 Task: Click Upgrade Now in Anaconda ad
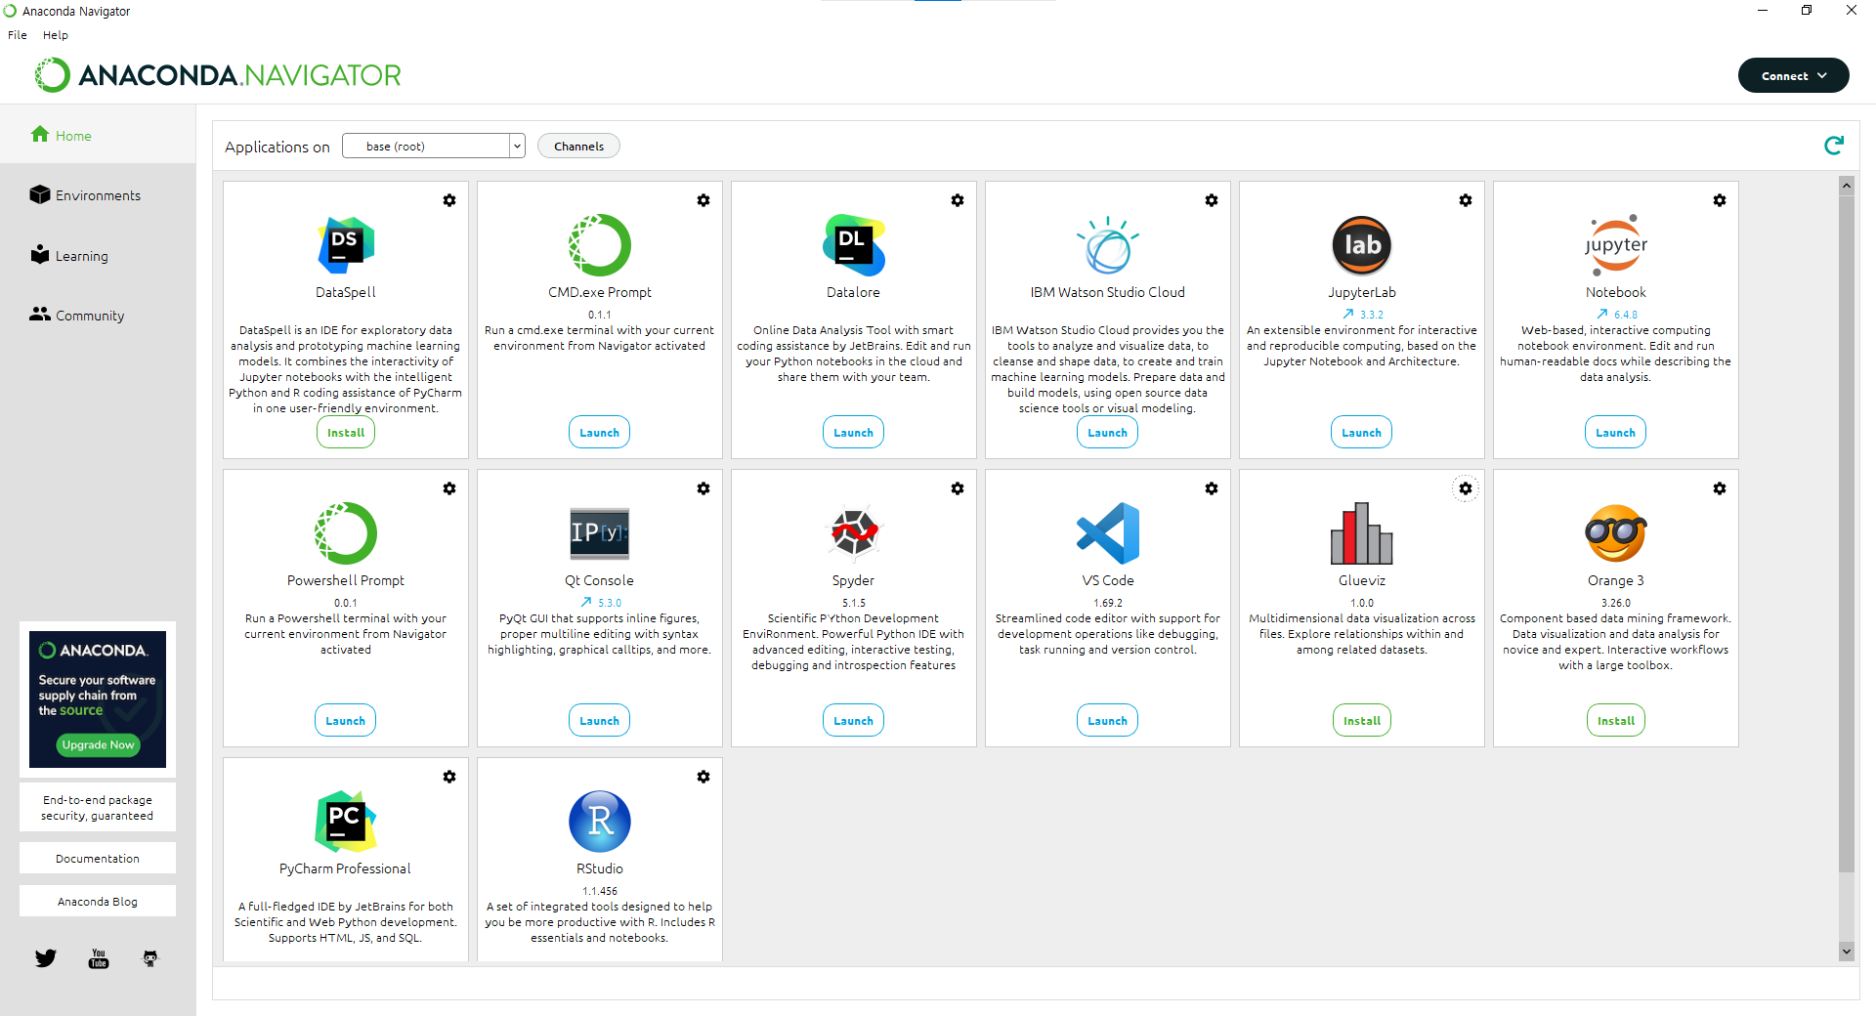pos(98,744)
